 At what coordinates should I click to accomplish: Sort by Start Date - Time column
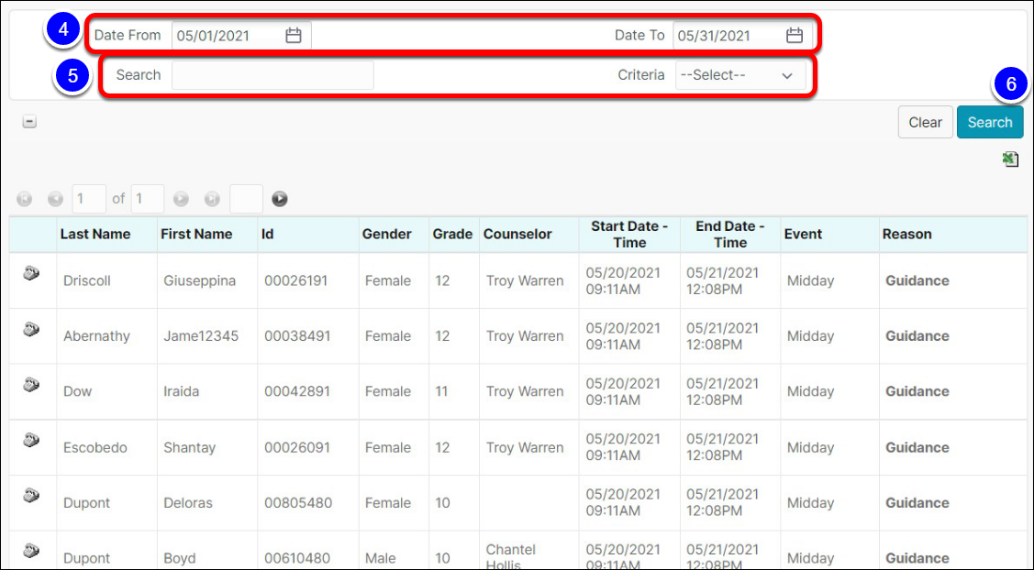pos(629,234)
